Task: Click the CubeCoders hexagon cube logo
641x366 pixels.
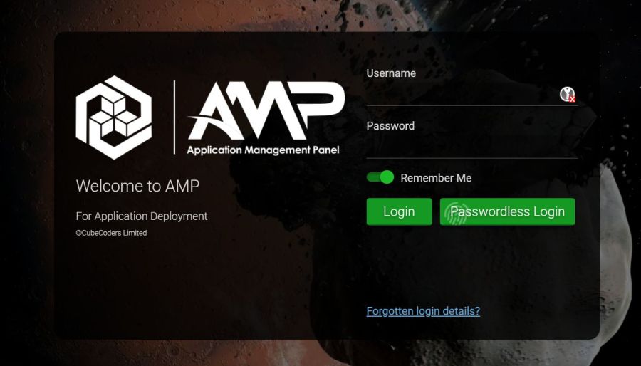Action: point(114,117)
